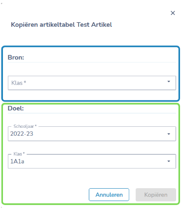Viewport: 184px width, 209px height.
Task: Click the 2022-23 value text
Action: click(x=22, y=134)
